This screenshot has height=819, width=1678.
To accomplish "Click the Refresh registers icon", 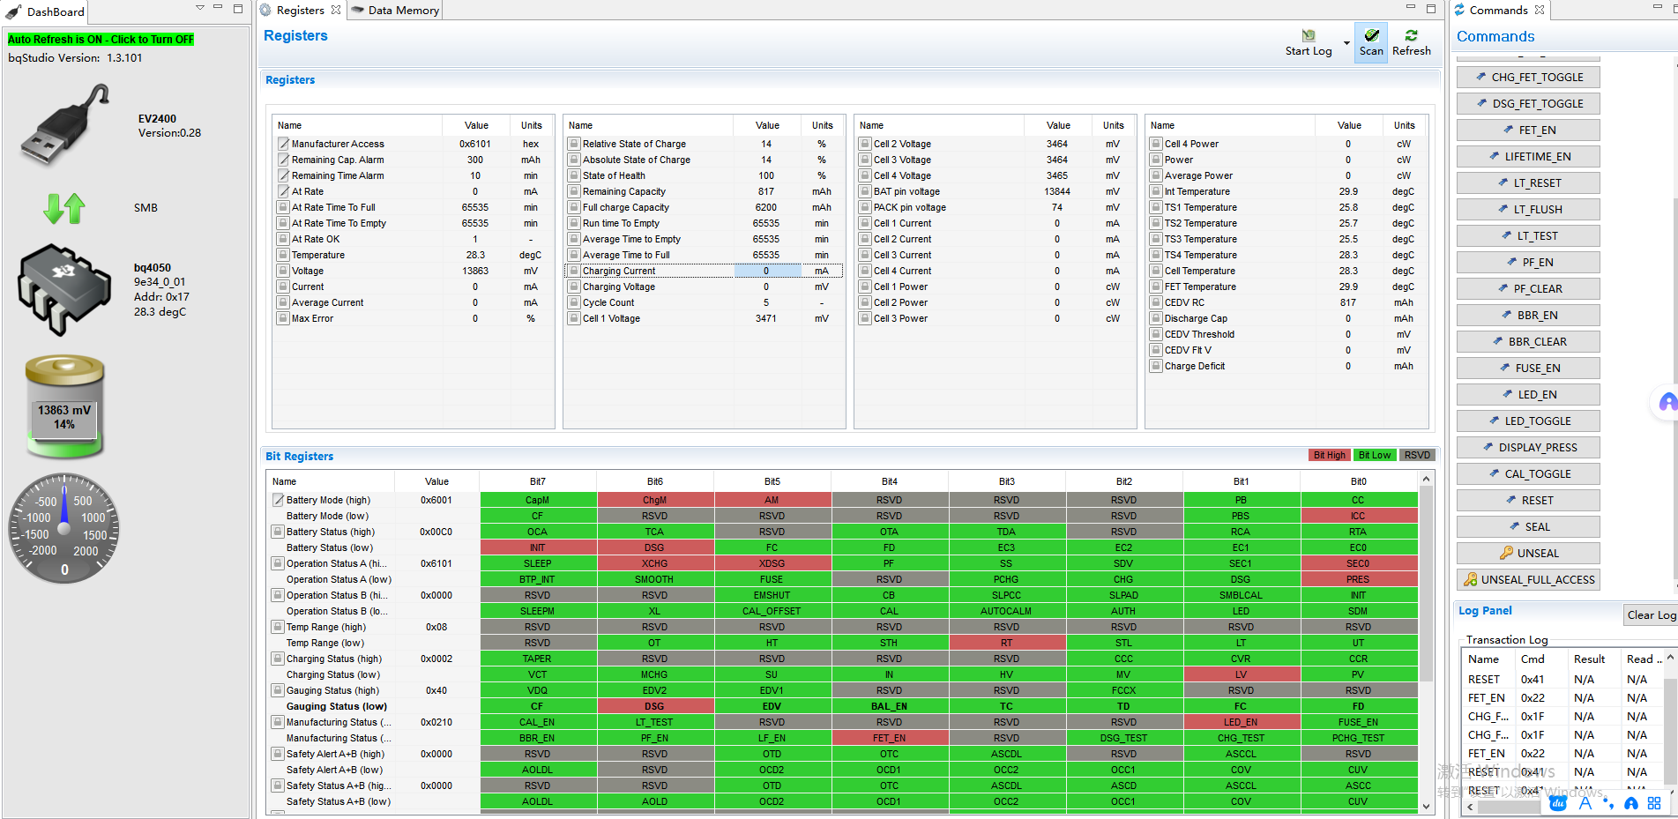I will (1411, 36).
